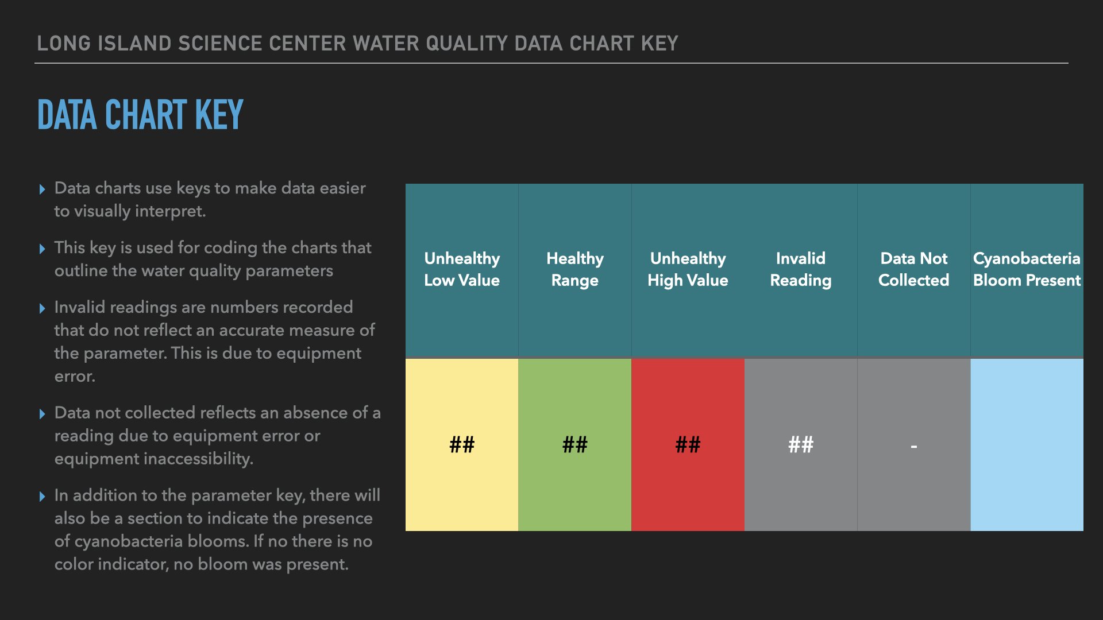Click the "Long Island Science Center" slide header text
The image size is (1103, 620).
pyautogui.click(x=357, y=44)
